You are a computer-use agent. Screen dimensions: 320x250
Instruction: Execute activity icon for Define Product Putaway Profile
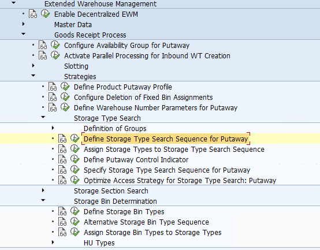(x=65, y=87)
